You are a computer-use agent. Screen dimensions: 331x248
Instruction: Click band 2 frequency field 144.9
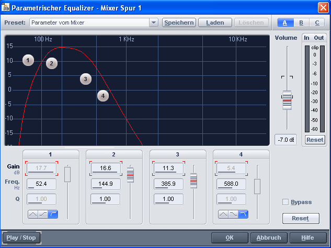106,184
